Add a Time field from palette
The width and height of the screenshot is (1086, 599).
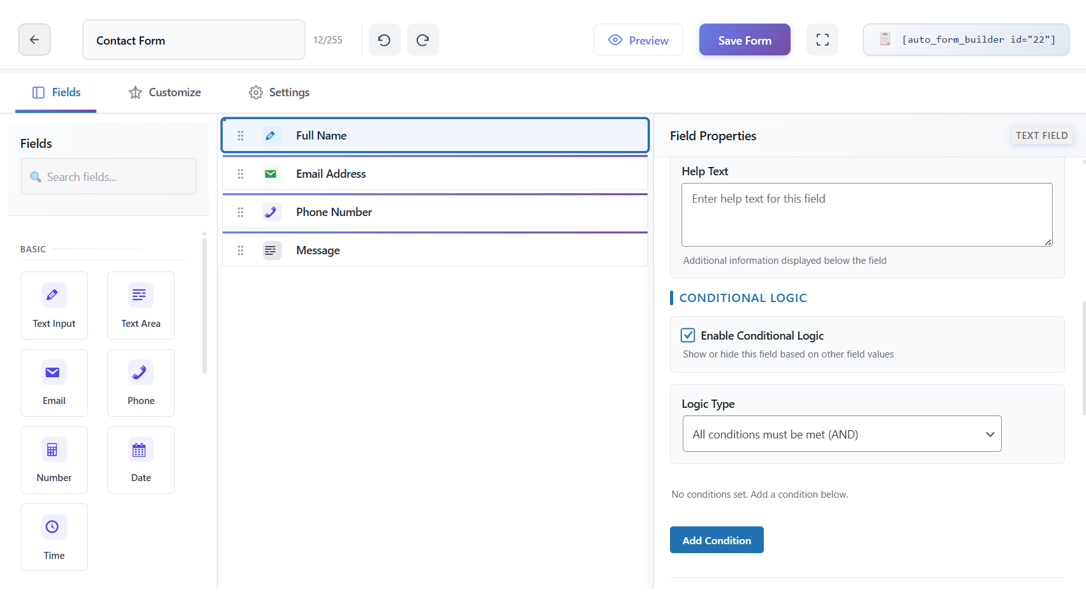click(x=54, y=537)
